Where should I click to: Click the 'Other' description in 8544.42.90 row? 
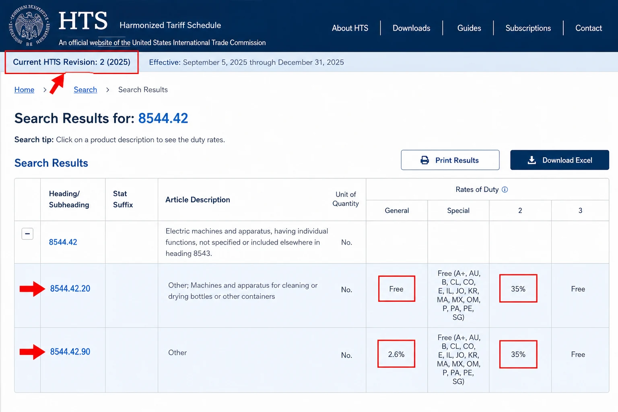pos(177,352)
